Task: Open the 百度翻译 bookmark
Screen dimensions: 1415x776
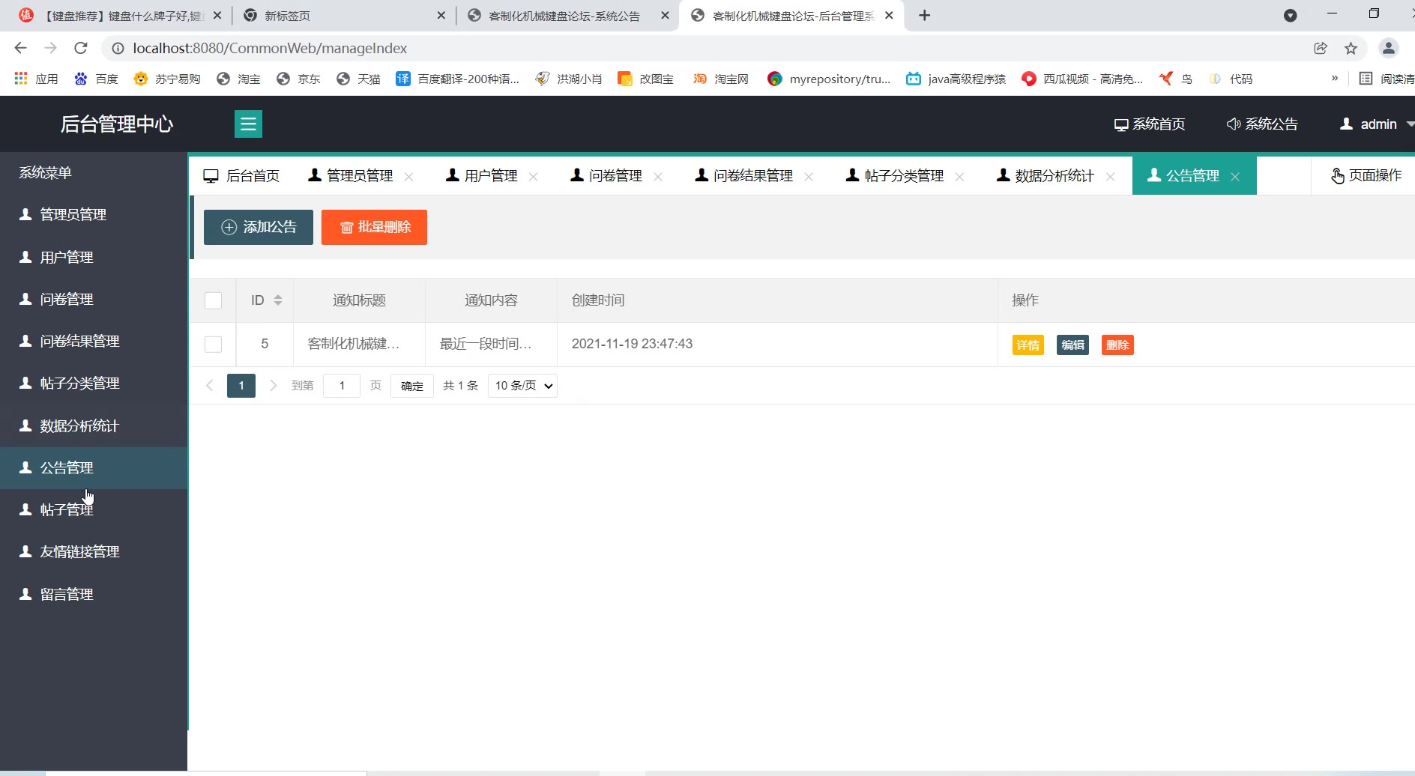Action: (457, 79)
